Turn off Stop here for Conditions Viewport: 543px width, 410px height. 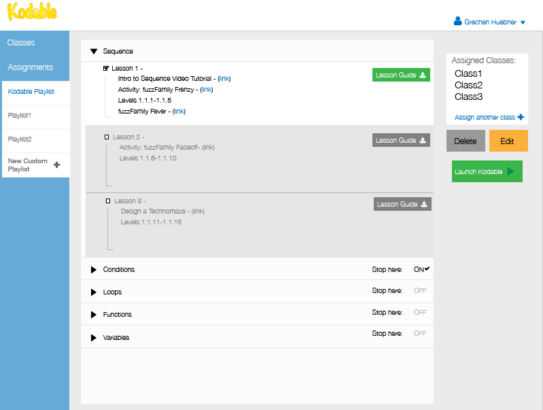(x=422, y=269)
